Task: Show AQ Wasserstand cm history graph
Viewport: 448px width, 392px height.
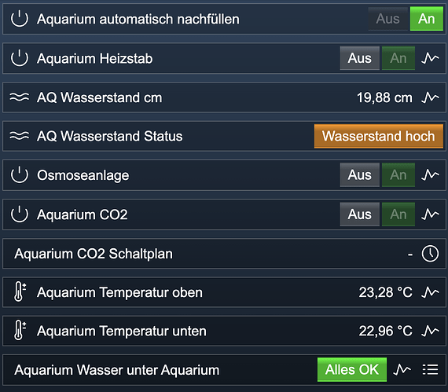Action: pyautogui.click(x=430, y=97)
